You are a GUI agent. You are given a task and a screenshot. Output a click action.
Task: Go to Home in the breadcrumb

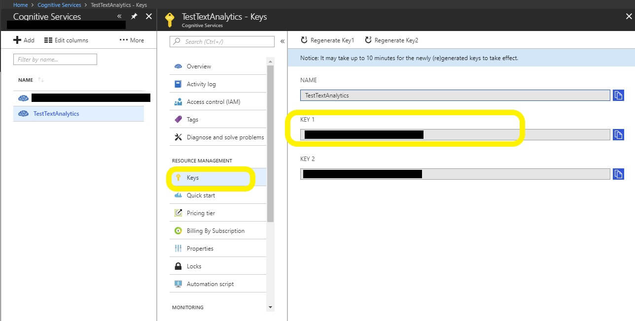(21, 5)
